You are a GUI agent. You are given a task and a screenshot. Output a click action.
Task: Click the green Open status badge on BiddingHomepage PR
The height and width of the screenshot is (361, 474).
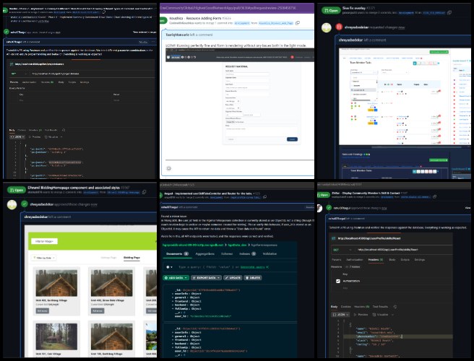pos(17,190)
